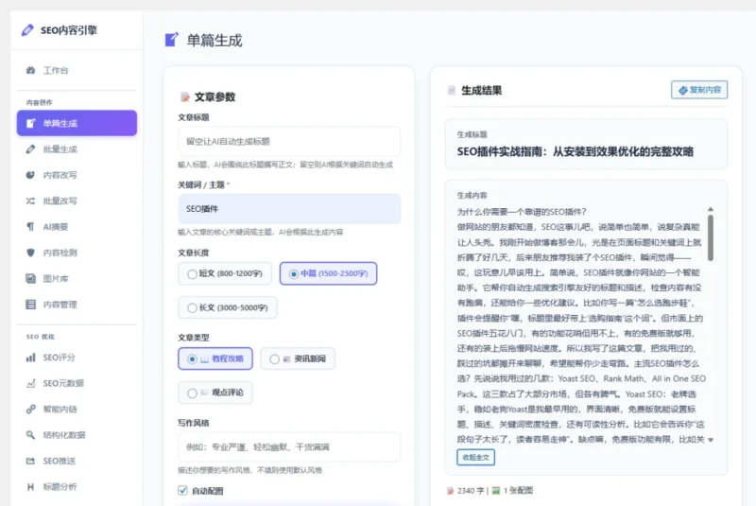Click the 内容检测 shield icon
Viewport: 756px width, 506px height.
[30, 253]
